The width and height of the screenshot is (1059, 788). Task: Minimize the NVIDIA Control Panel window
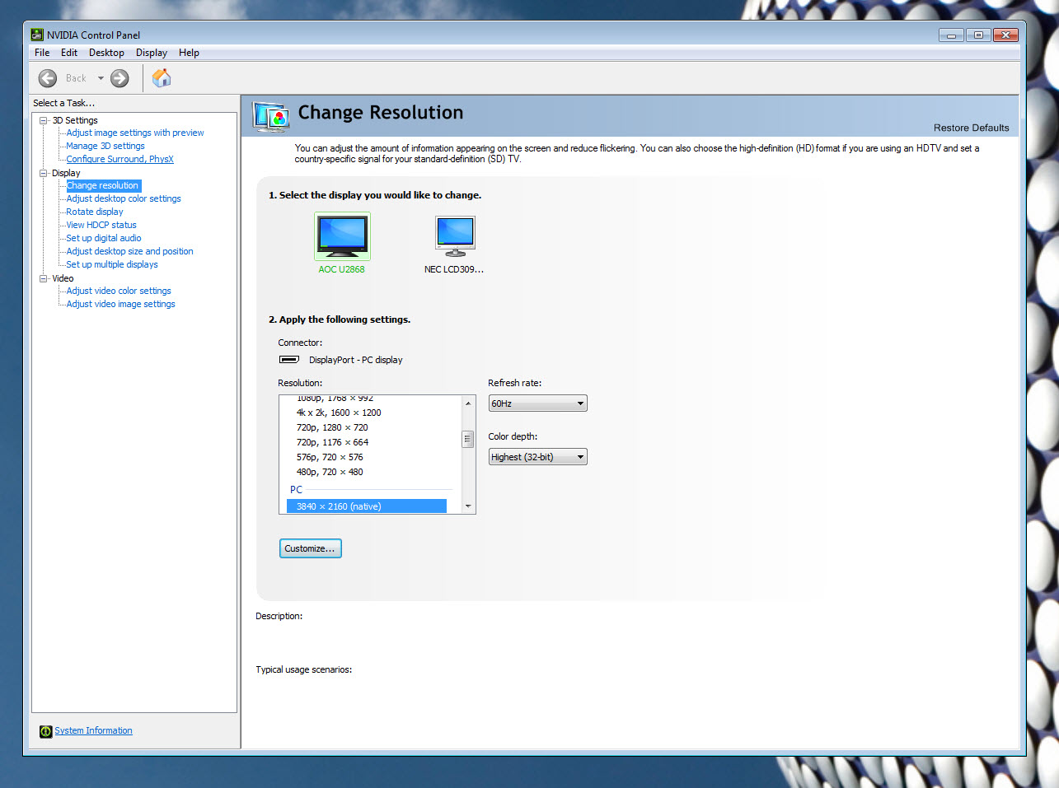[x=951, y=35]
